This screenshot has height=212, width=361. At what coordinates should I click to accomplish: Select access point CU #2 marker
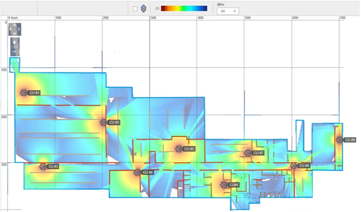[x=104, y=122]
